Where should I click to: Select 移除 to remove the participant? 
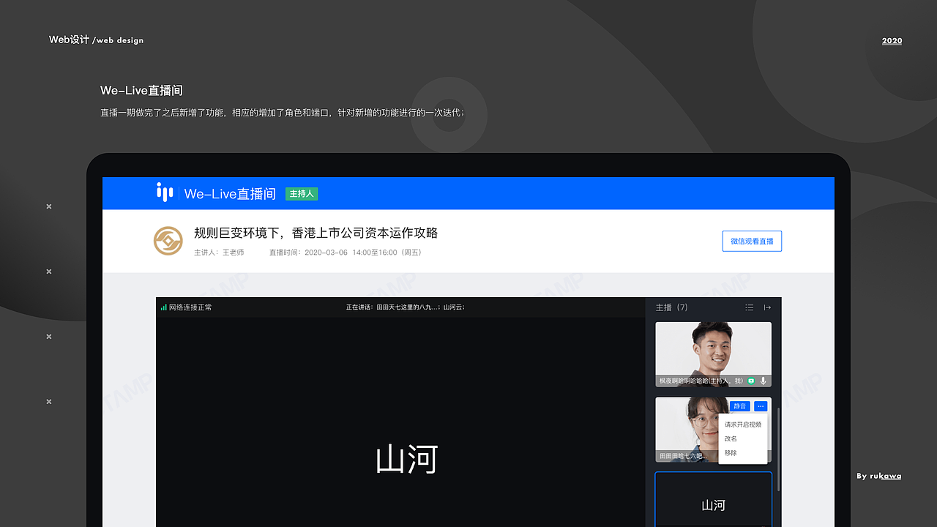click(731, 452)
